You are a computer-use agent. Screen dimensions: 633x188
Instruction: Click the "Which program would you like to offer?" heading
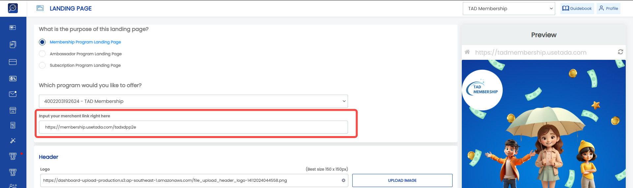point(90,85)
